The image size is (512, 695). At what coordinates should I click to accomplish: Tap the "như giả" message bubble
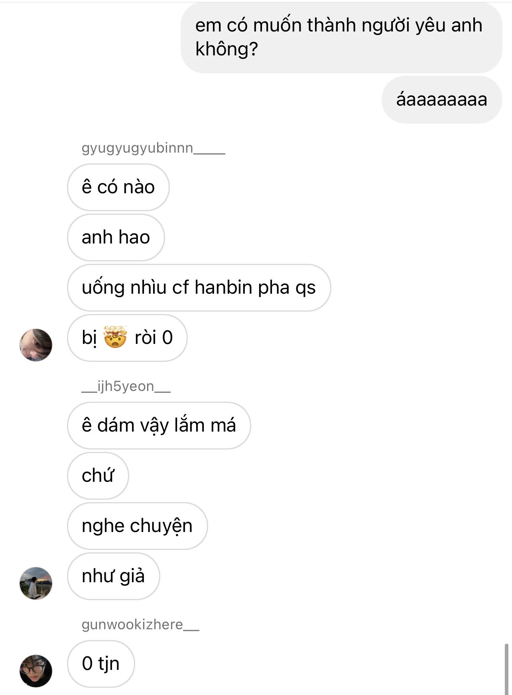114,576
